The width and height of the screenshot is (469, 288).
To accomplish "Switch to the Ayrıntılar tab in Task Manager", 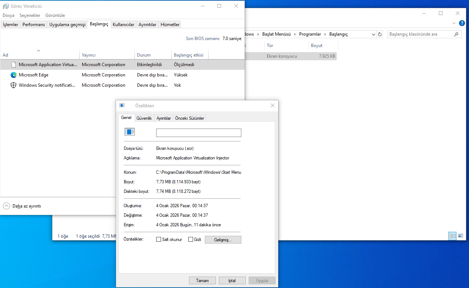I will point(147,25).
